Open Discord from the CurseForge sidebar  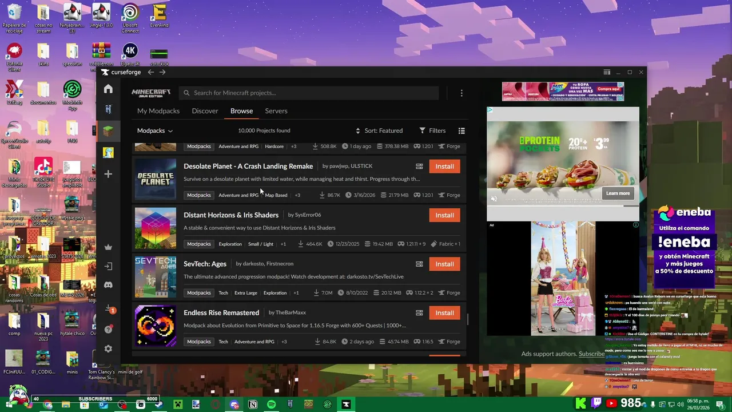tap(108, 285)
